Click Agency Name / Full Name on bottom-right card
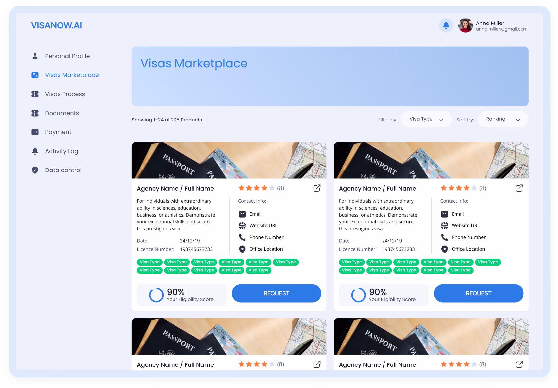 point(378,365)
